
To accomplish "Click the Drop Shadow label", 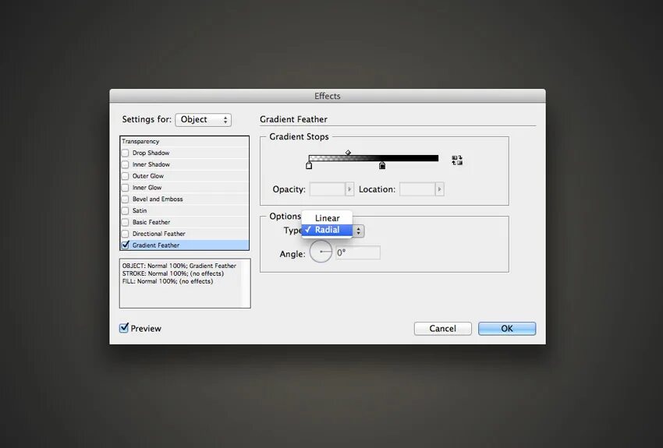I will (x=151, y=153).
